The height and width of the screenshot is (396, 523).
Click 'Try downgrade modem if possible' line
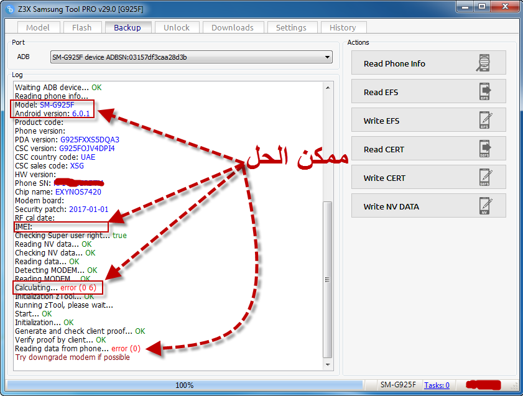(x=72, y=357)
